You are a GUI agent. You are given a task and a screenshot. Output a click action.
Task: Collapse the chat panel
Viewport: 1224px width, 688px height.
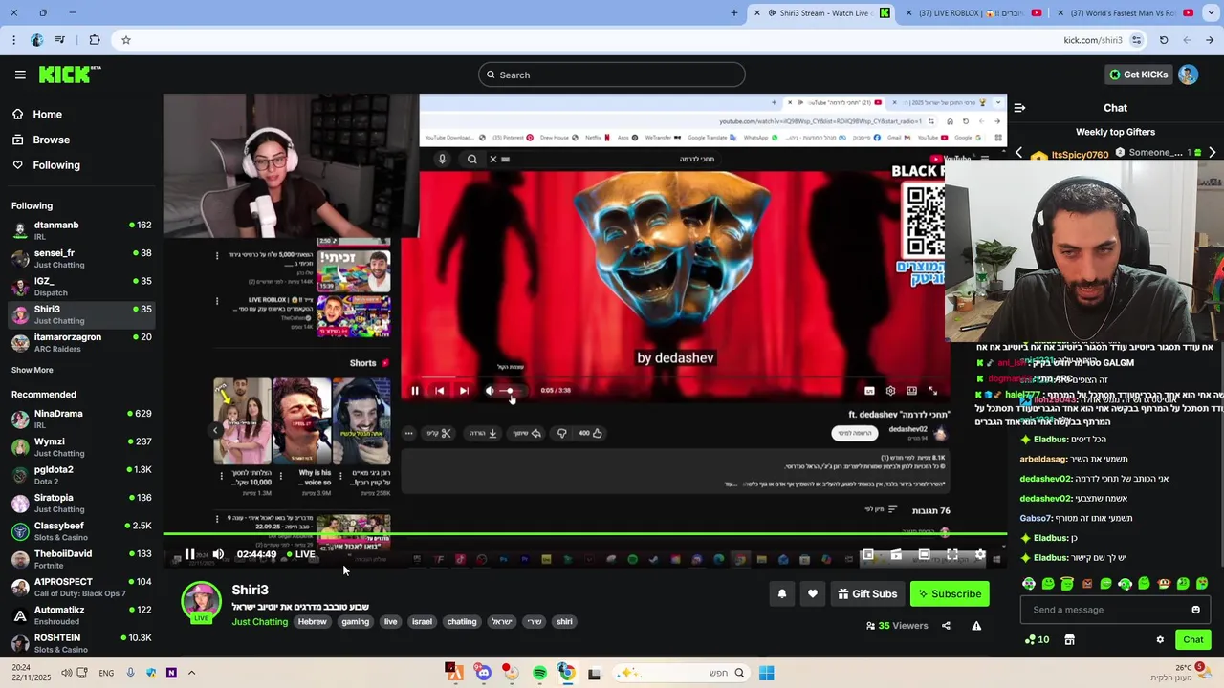click(x=1019, y=108)
